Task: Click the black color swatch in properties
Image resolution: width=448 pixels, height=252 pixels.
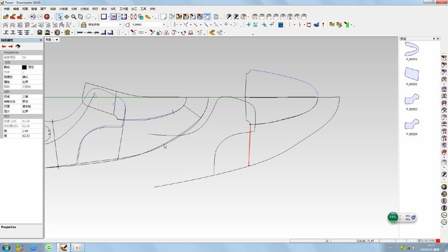Action: point(24,67)
